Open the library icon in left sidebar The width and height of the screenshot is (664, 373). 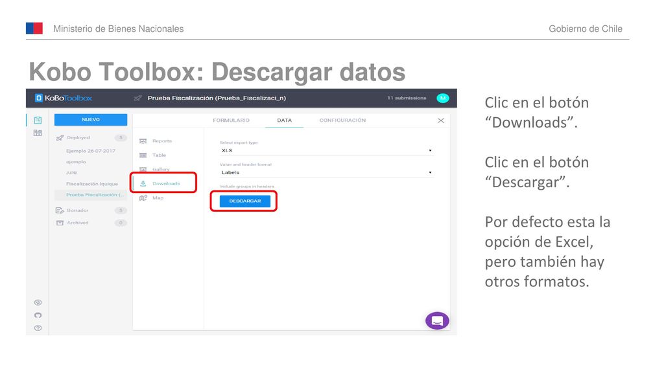[38, 133]
